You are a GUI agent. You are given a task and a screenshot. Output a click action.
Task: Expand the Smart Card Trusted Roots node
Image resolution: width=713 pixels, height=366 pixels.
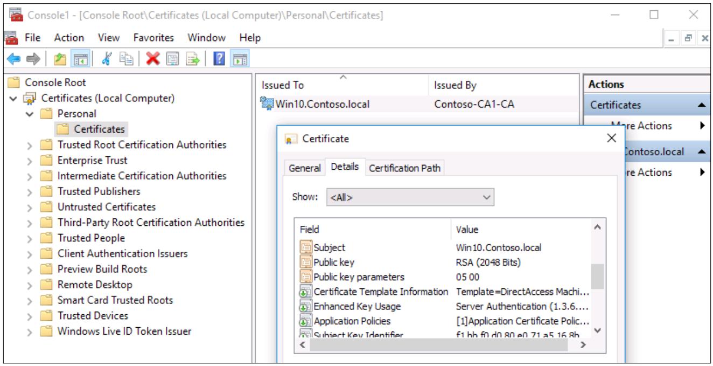(30, 301)
